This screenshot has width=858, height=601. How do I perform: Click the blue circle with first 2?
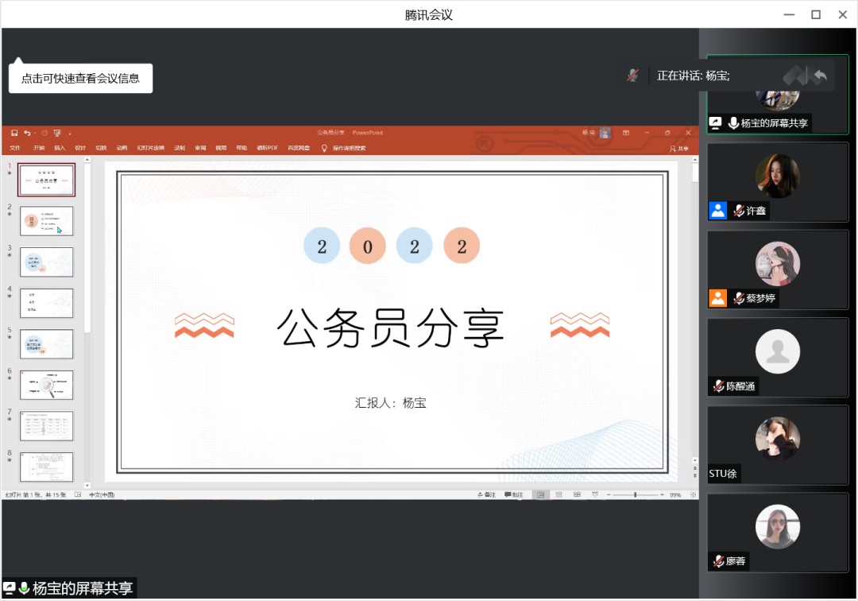click(x=322, y=246)
